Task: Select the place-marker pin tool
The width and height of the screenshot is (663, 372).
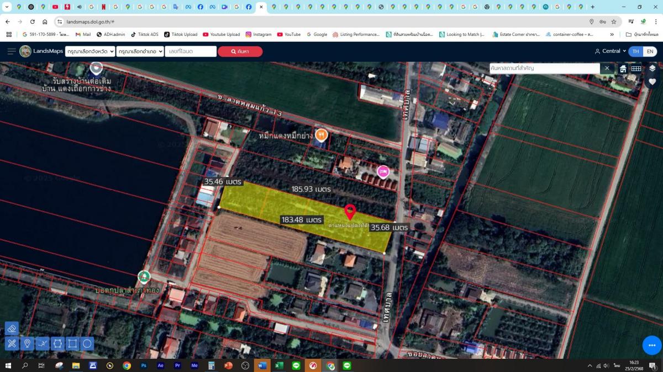Action: (27, 344)
